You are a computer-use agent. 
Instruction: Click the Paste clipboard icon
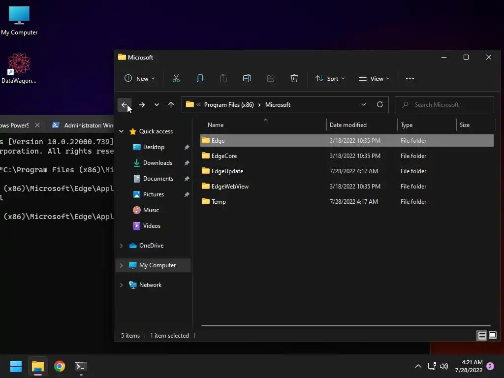tap(223, 78)
